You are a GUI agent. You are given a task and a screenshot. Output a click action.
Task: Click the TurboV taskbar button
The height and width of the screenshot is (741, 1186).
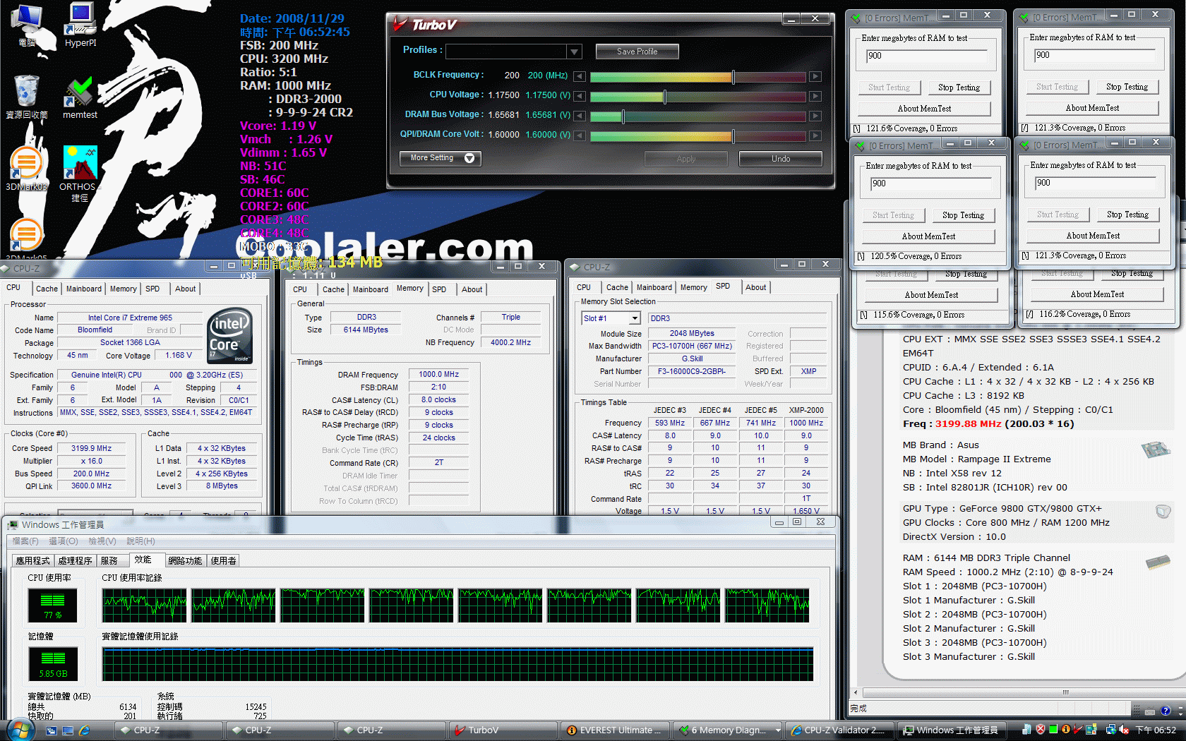(502, 730)
